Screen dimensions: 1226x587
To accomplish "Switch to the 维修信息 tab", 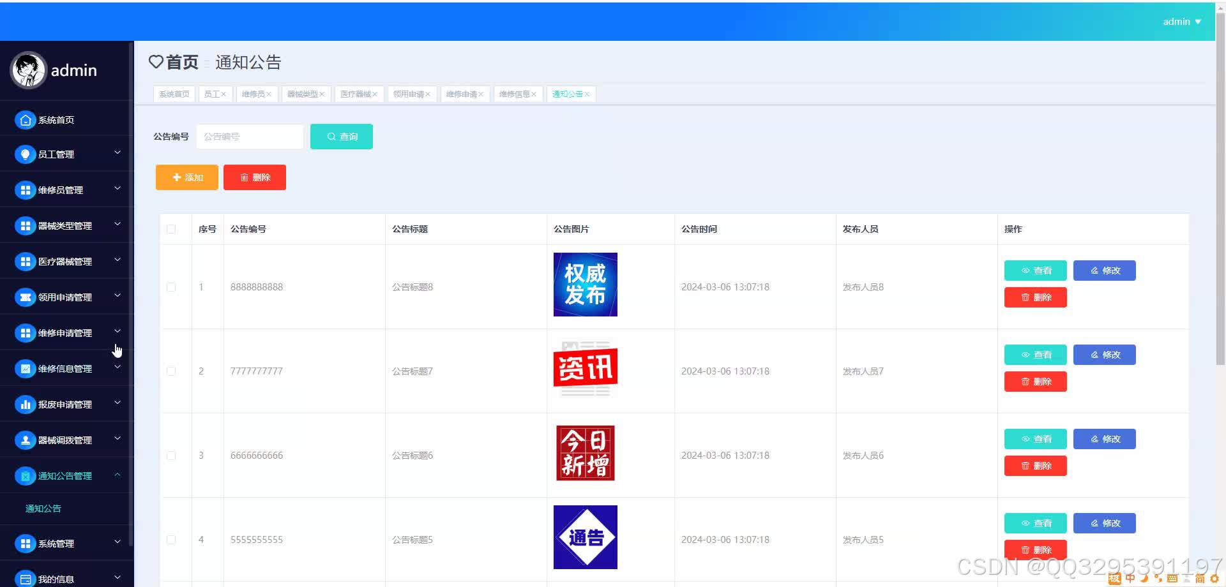I will 514,94.
